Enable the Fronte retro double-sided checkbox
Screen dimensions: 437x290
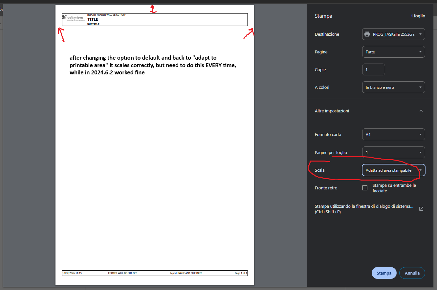365,188
